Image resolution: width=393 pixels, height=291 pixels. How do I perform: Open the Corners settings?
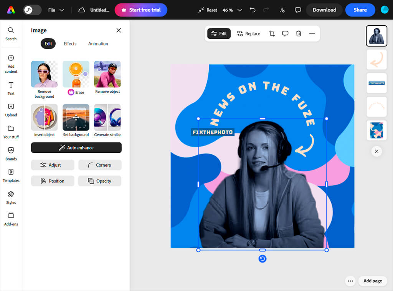pyautogui.click(x=100, y=165)
